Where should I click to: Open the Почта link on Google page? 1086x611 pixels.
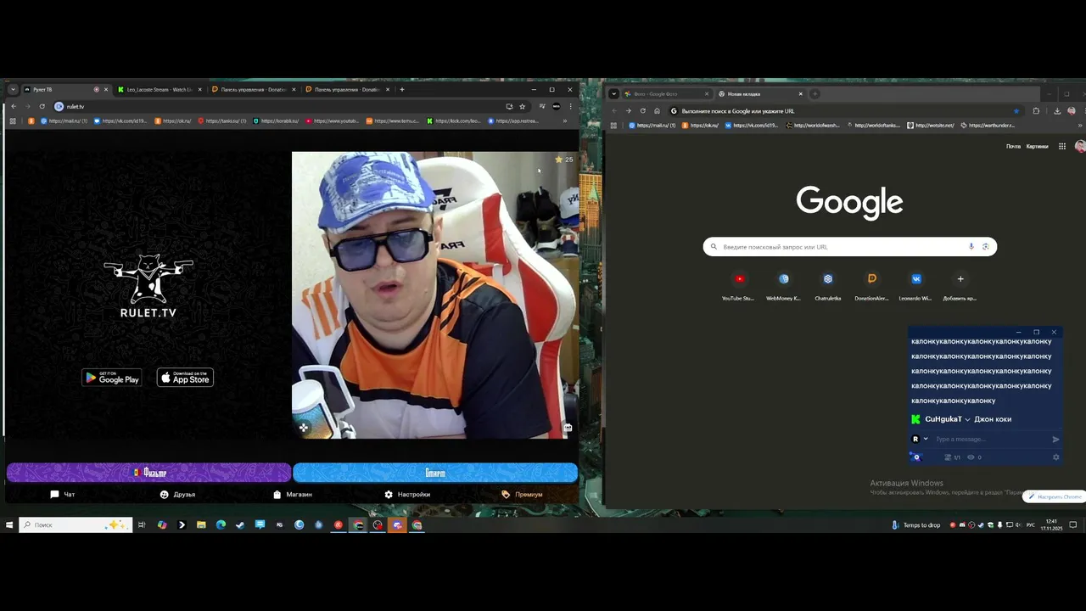point(1013,147)
